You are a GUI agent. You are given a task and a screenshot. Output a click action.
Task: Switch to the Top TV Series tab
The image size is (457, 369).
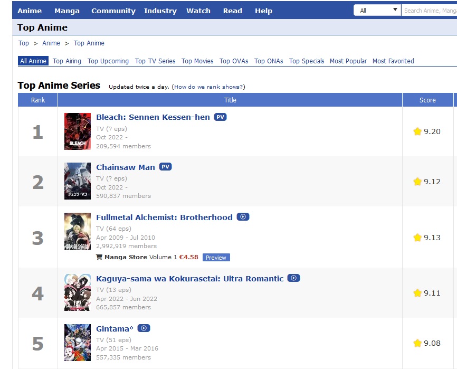pos(155,61)
